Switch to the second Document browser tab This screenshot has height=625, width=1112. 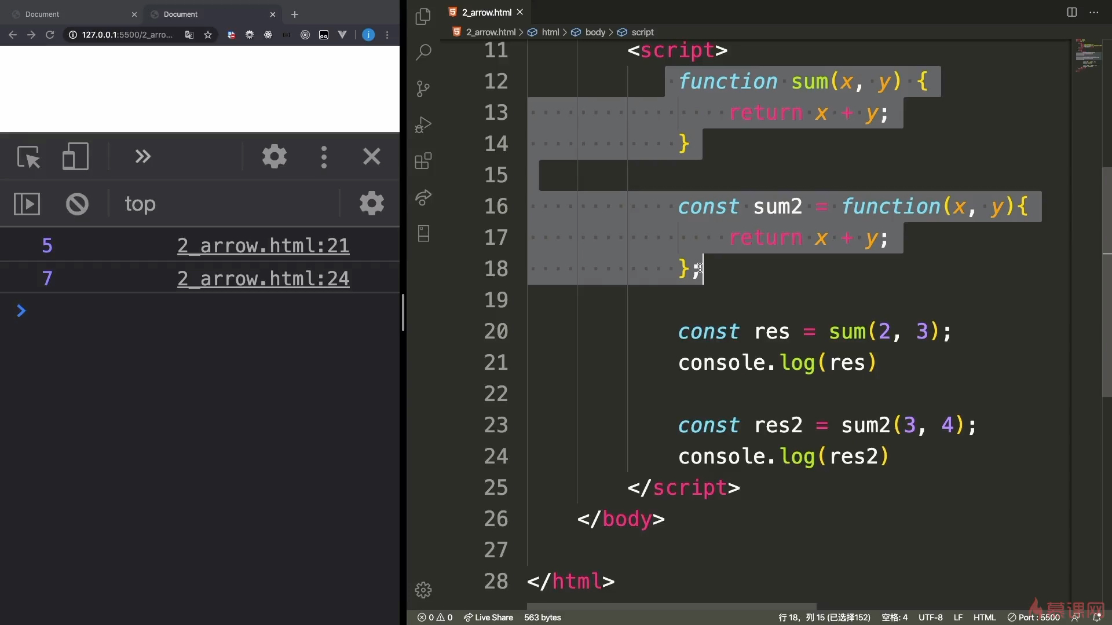coord(212,14)
